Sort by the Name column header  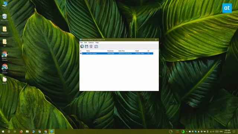tap(88, 51)
